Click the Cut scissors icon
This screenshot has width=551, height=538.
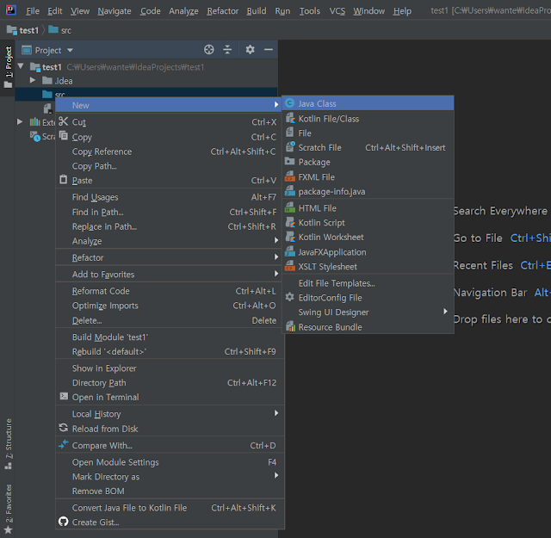(x=63, y=121)
